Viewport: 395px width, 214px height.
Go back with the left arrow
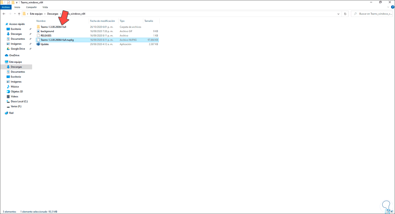click(4, 14)
